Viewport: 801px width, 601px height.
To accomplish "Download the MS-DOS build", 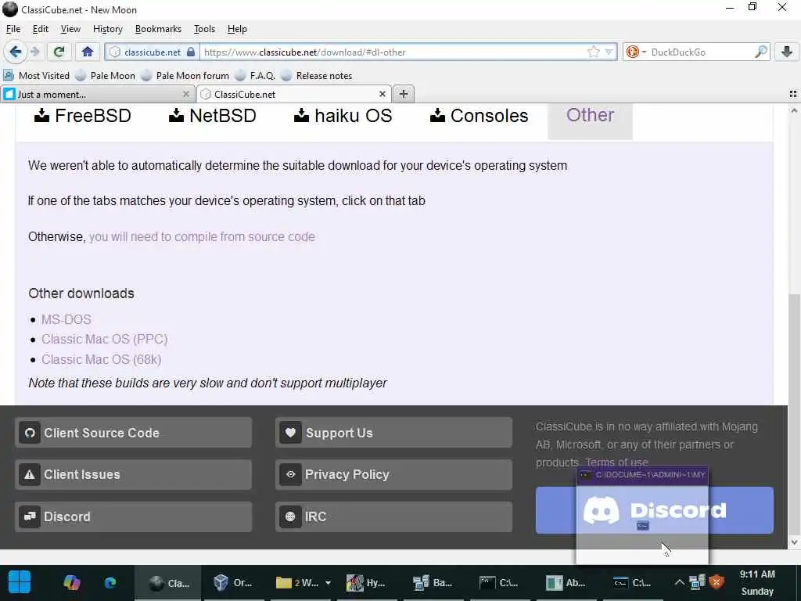I will pos(66,319).
